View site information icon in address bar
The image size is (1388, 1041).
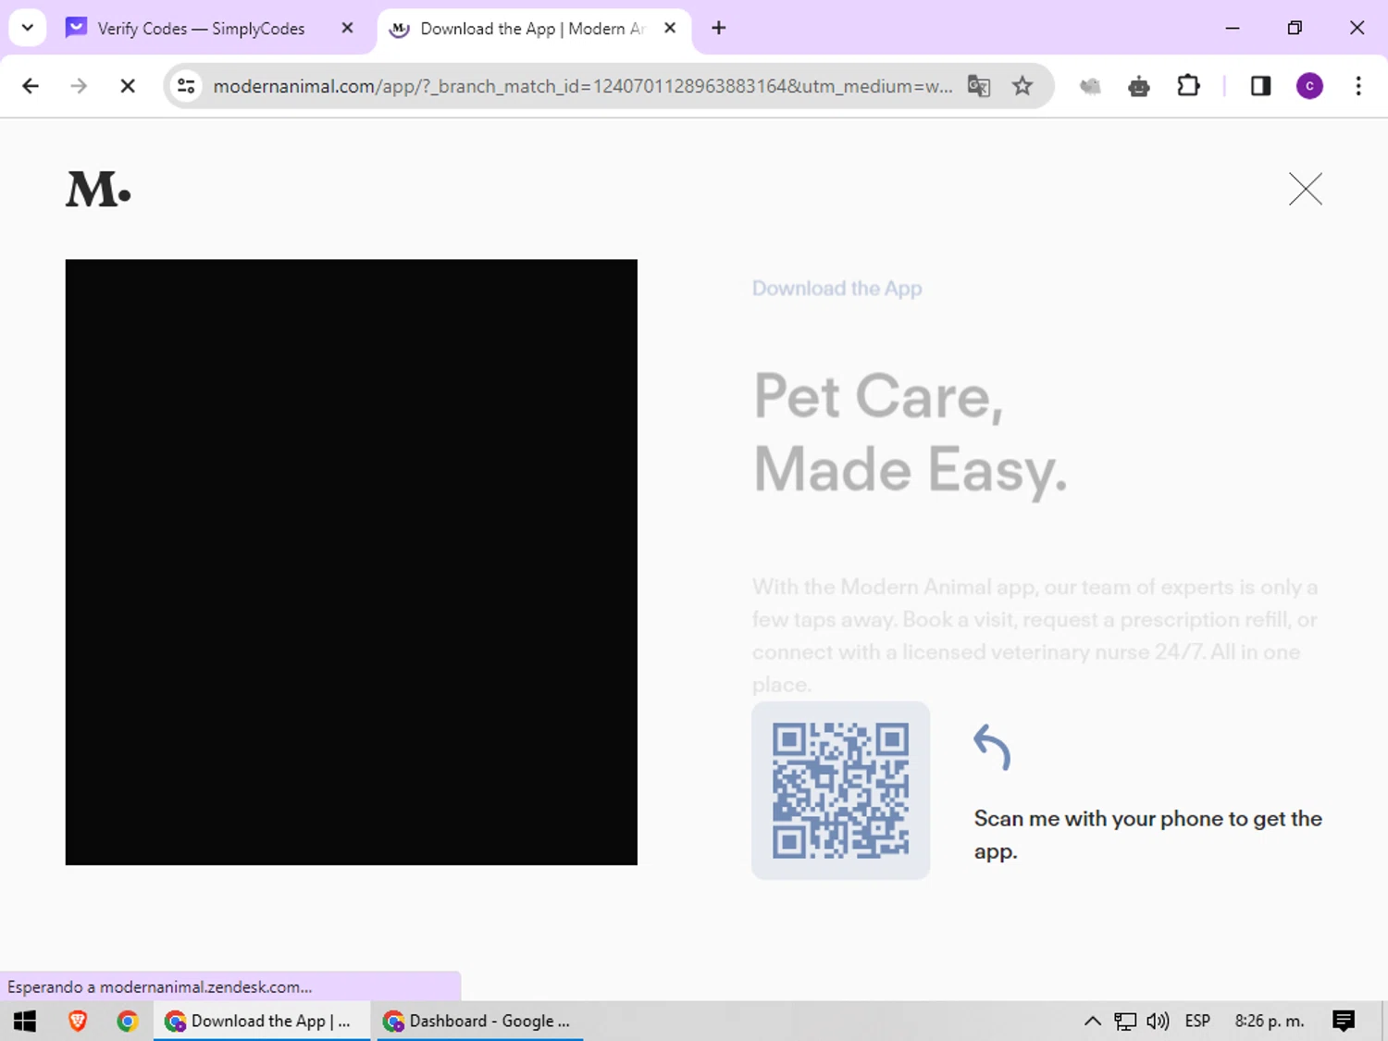click(x=186, y=86)
